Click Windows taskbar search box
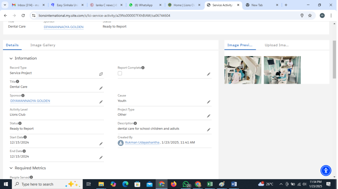 click(47, 184)
